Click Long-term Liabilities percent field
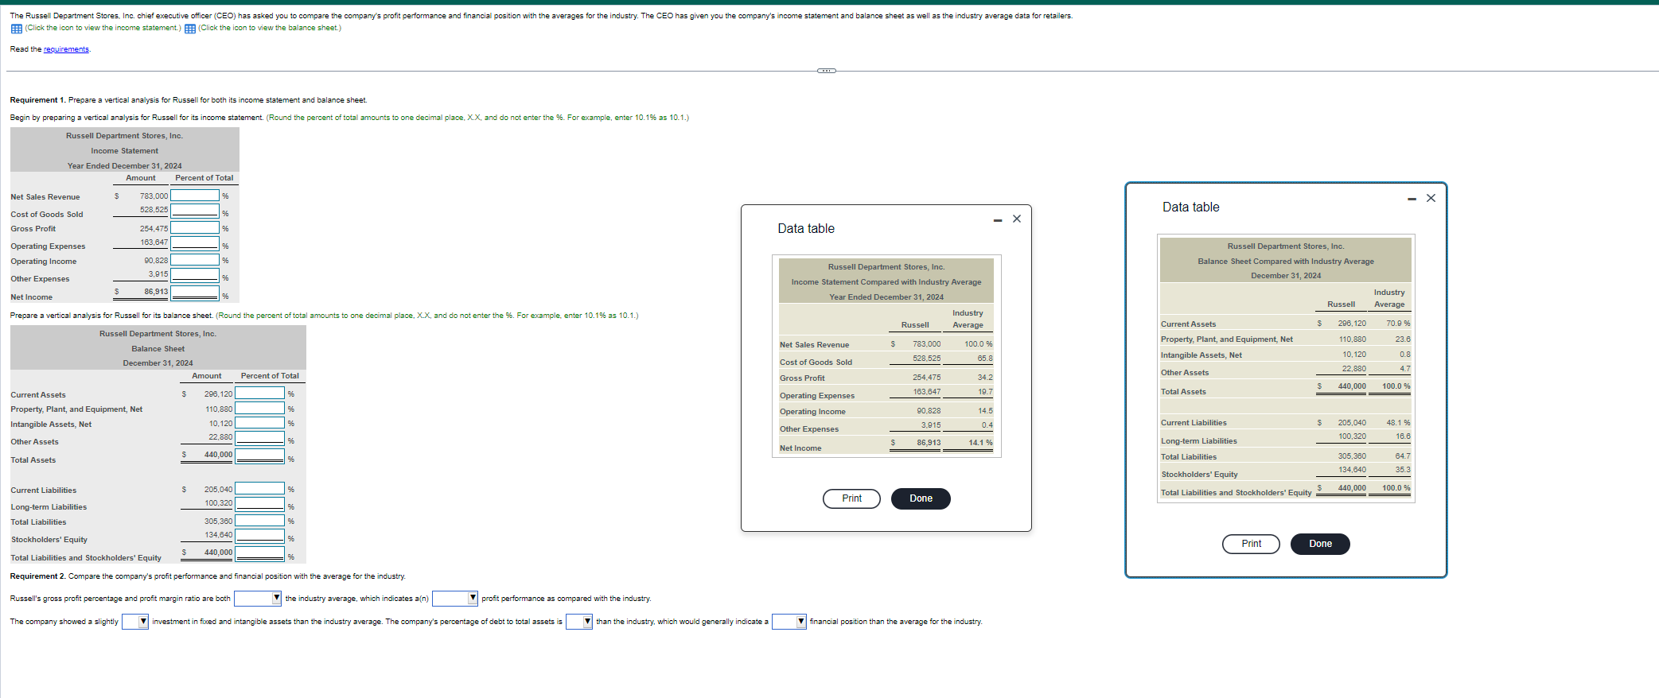Image resolution: width=1659 pixels, height=698 pixels. pyautogui.click(x=259, y=504)
